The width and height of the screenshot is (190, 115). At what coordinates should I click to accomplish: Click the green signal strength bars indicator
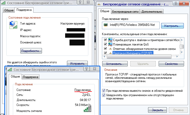87,109
